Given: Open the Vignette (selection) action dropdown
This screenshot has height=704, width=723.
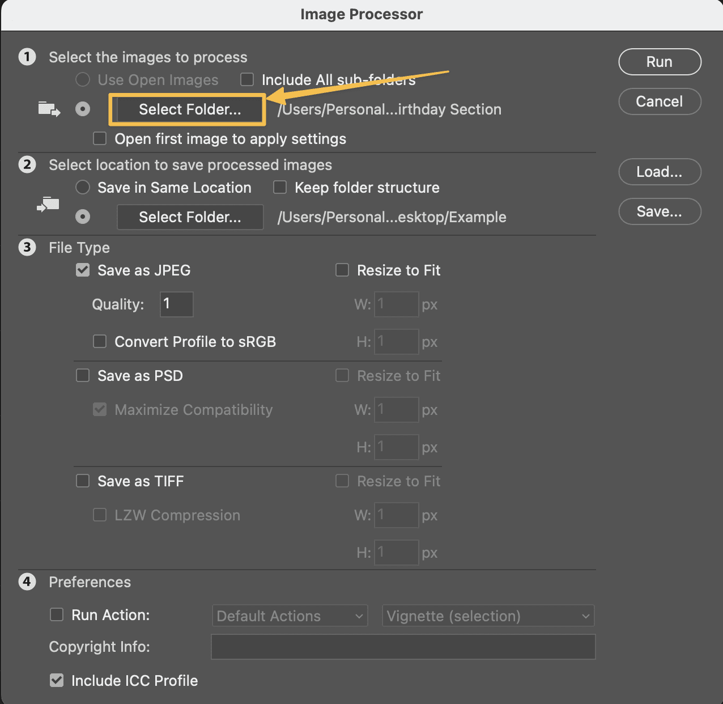Looking at the screenshot, I should pyautogui.click(x=488, y=616).
